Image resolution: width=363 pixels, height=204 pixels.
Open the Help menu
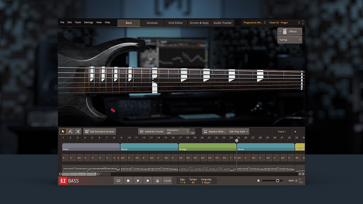107,22
